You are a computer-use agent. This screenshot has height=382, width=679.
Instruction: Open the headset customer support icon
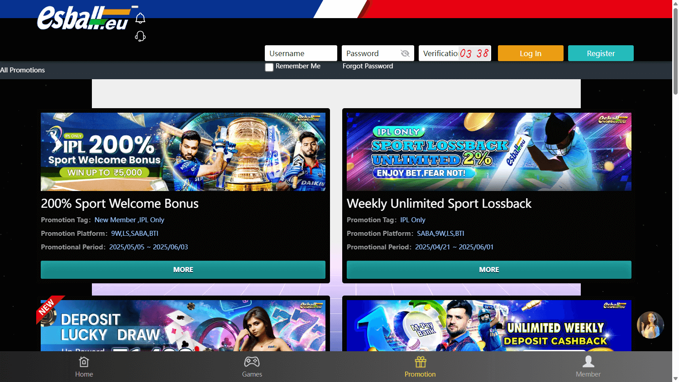[x=140, y=36]
